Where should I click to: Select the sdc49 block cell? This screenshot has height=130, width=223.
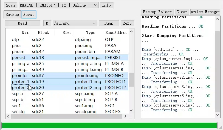38,70
